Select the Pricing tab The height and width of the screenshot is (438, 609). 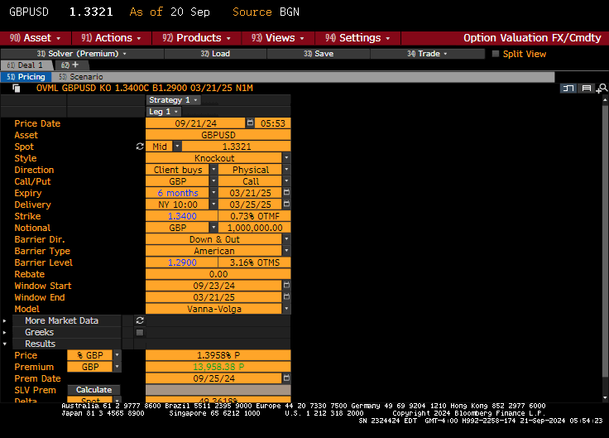[x=26, y=76]
